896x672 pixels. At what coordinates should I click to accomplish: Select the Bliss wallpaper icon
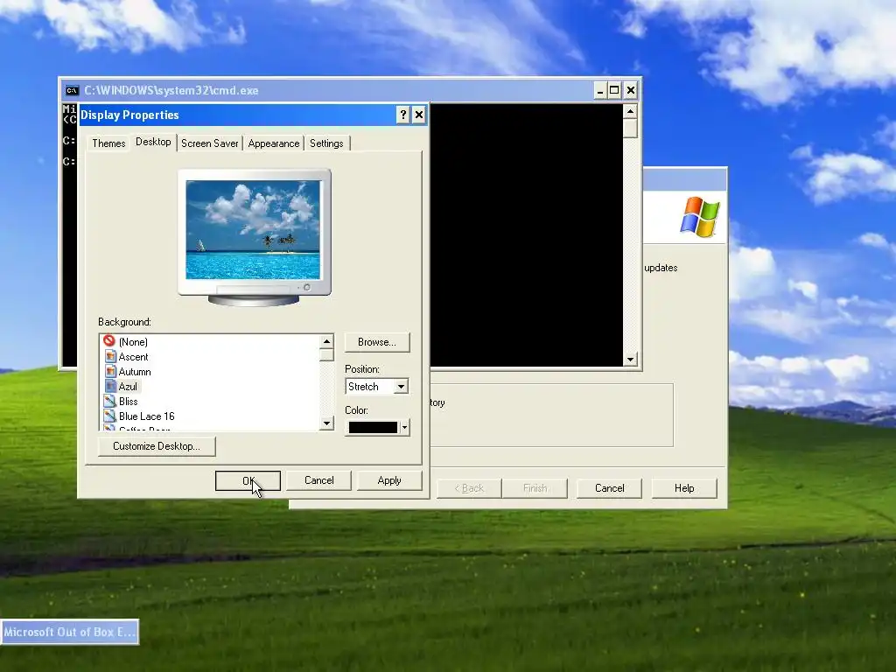click(x=109, y=401)
